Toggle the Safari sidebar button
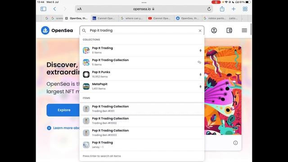Screen dimensions: 288x162 click(x=43, y=9)
